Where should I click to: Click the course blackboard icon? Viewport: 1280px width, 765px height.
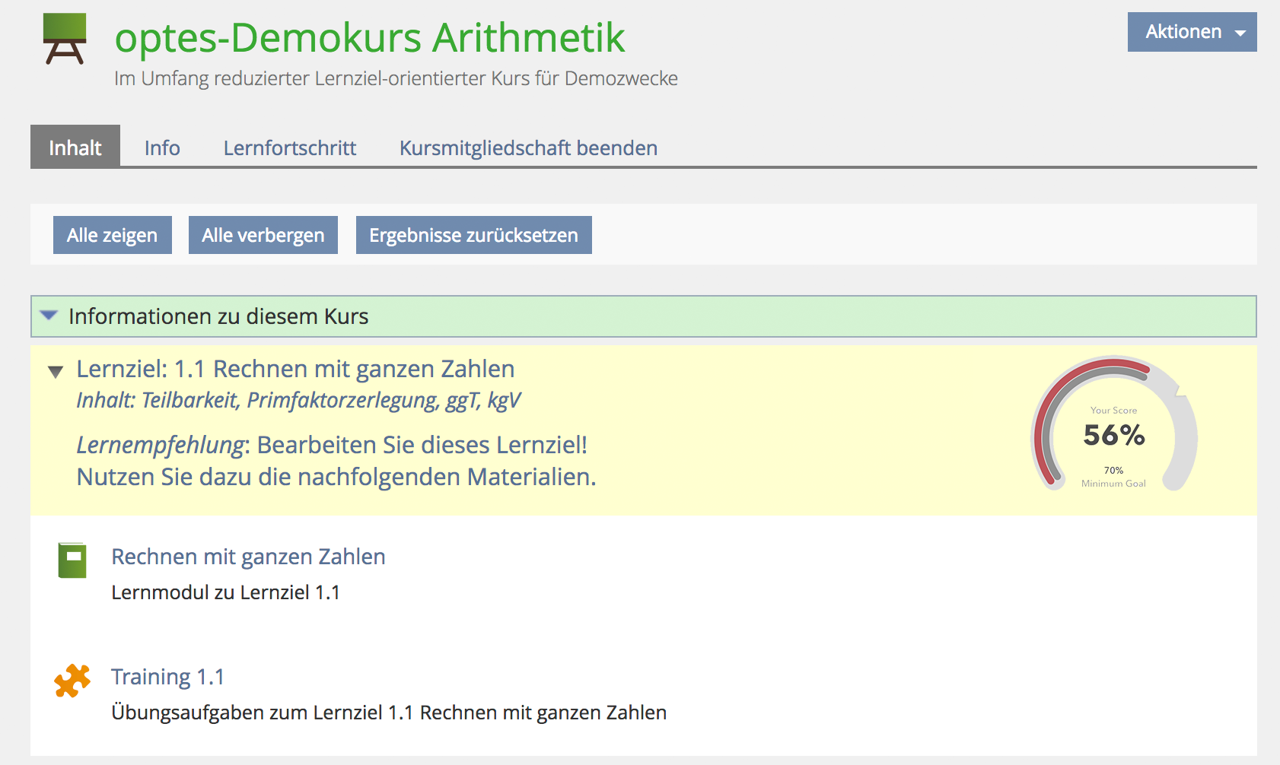[65, 39]
